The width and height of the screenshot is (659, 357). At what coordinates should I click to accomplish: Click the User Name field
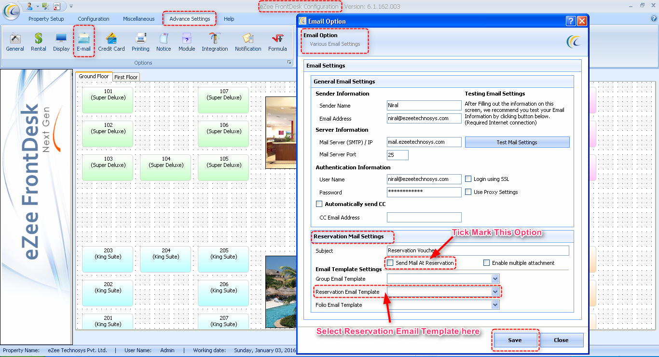(425, 179)
